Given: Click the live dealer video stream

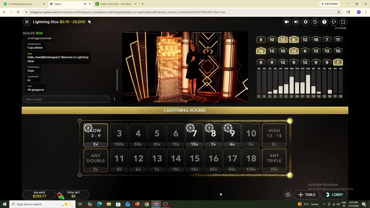Looking at the screenshot, I should click(x=185, y=67).
